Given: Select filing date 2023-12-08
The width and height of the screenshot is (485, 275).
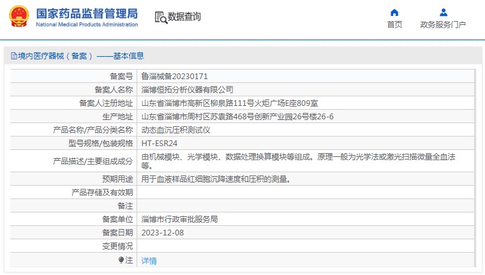Looking at the screenshot, I should (162, 233).
